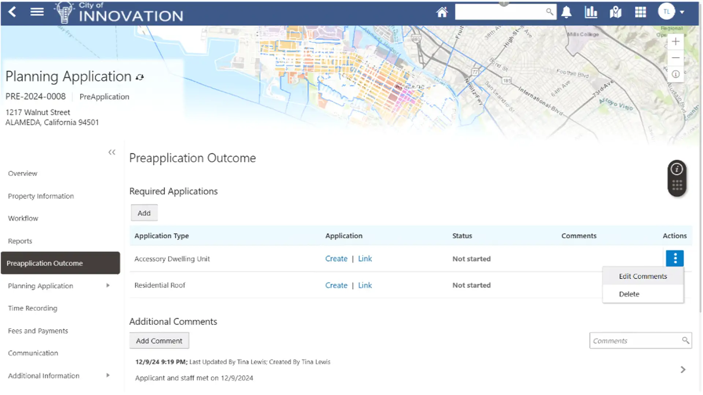Open the bar chart dashboard icon

pos(591,12)
